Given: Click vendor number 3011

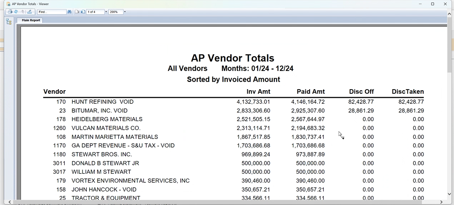Looking at the screenshot, I should click(x=59, y=163).
